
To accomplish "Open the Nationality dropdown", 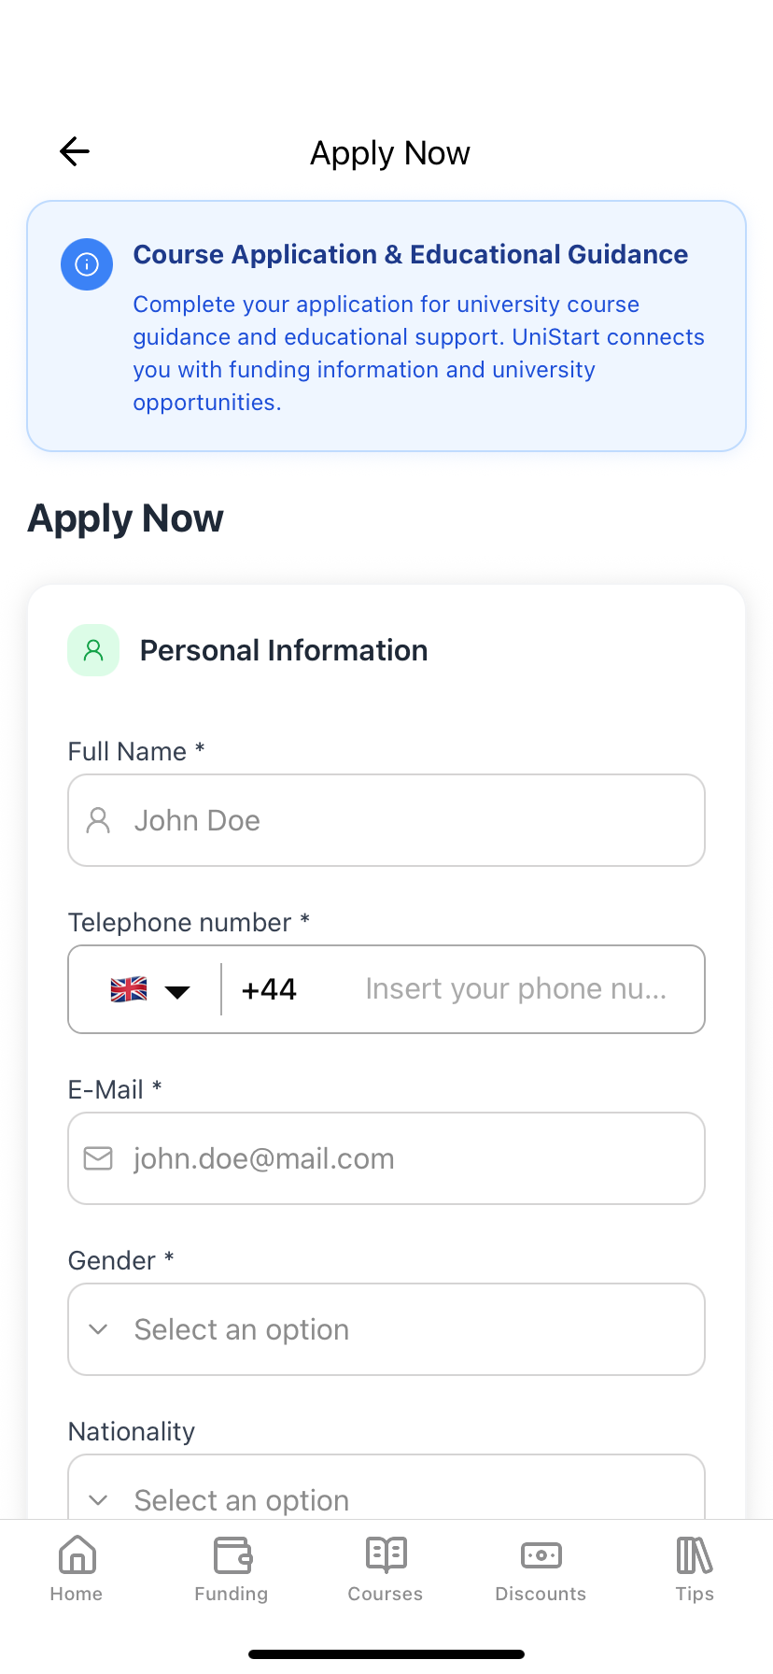I will point(386,1495).
